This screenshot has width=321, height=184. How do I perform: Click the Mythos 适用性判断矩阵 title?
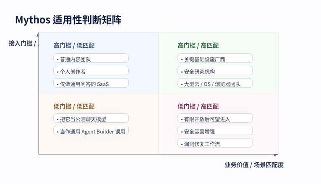(x=68, y=20)
